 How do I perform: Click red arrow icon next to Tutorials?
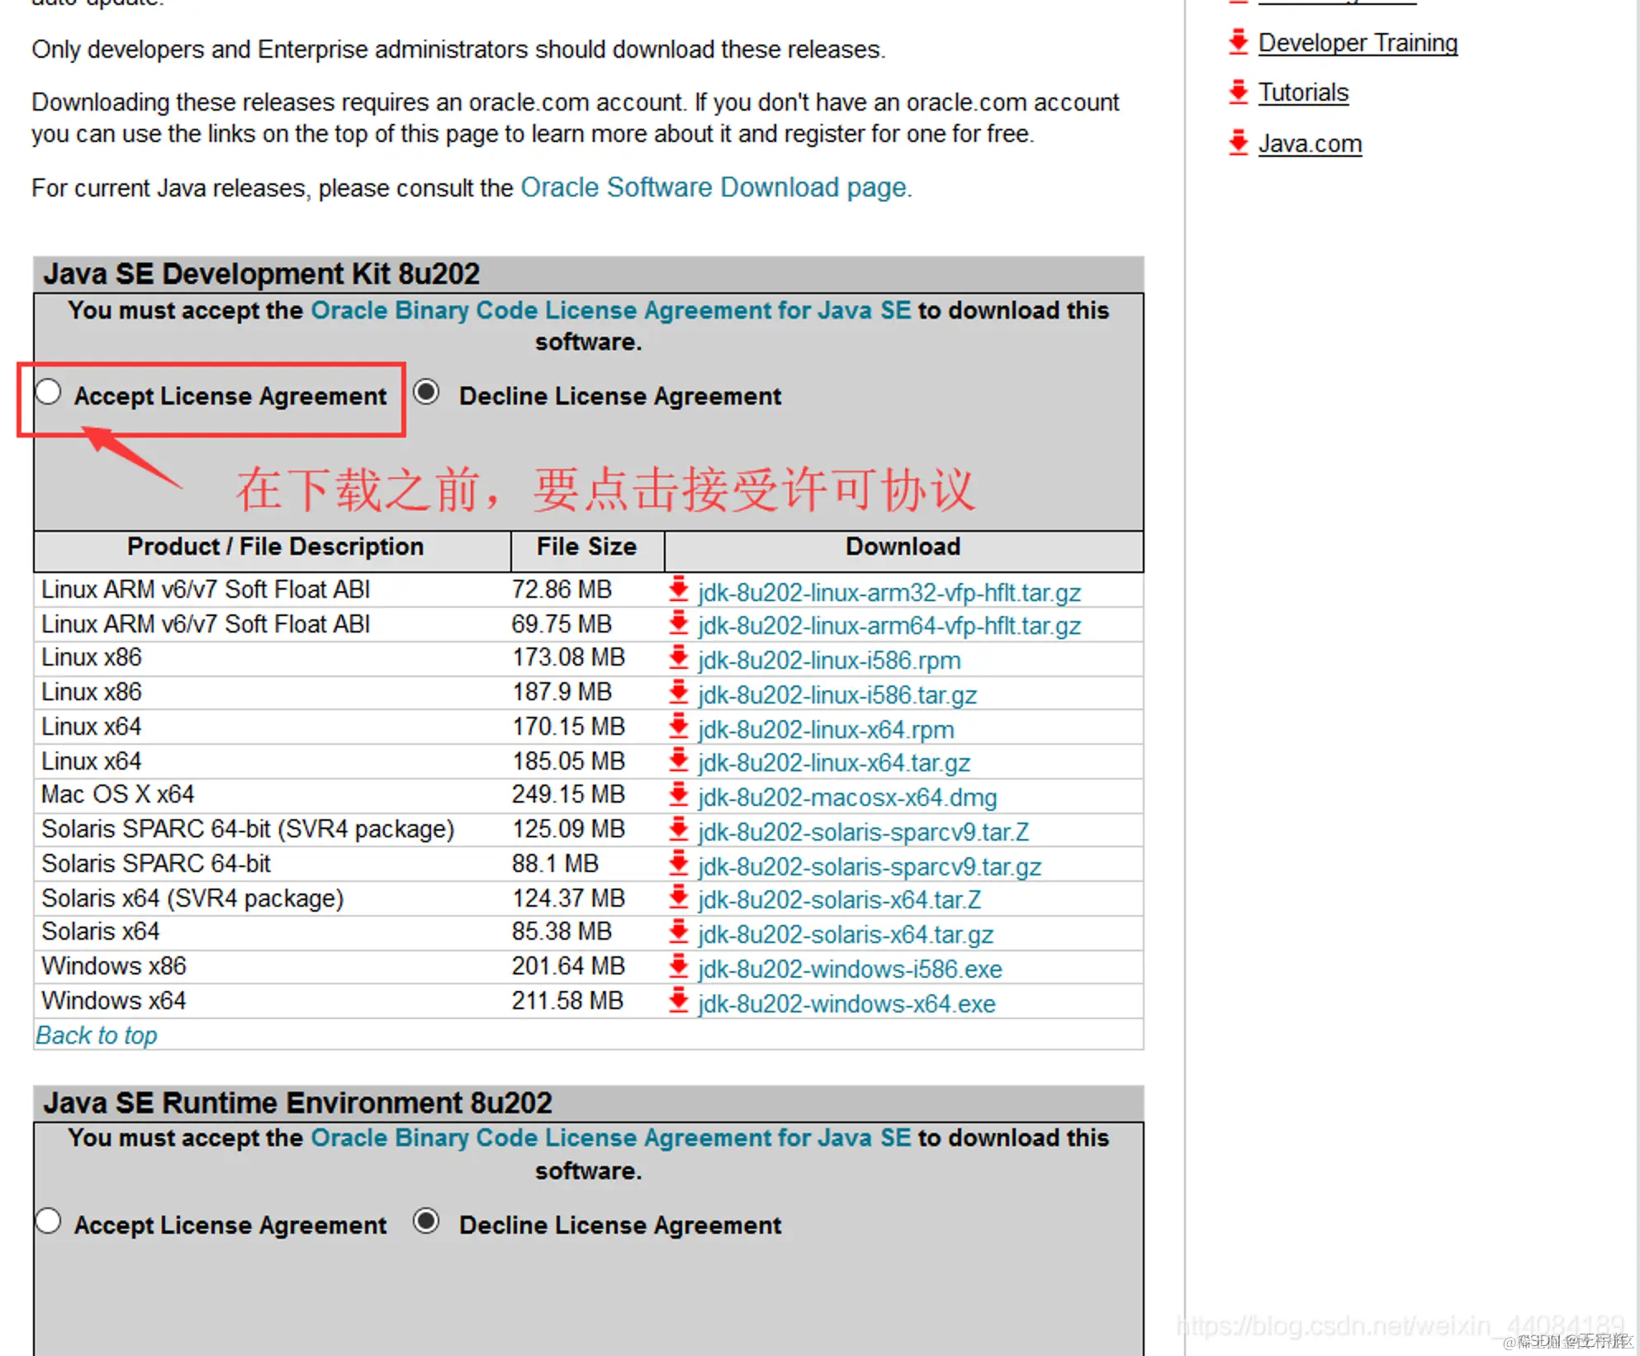point(1238,92)
